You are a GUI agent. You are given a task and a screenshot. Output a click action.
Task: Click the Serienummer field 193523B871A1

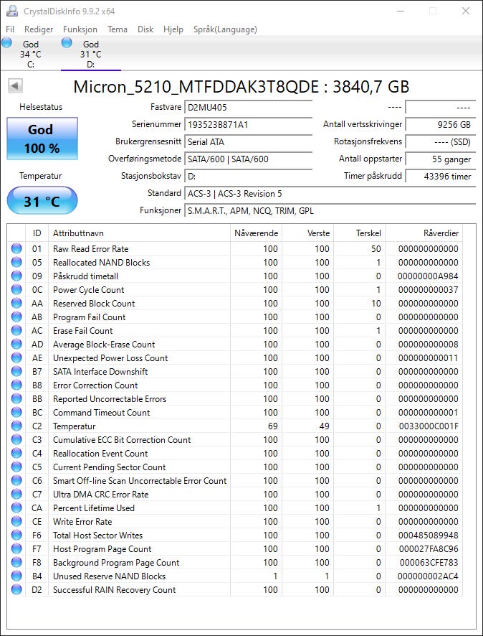click(x=248, y=125)
